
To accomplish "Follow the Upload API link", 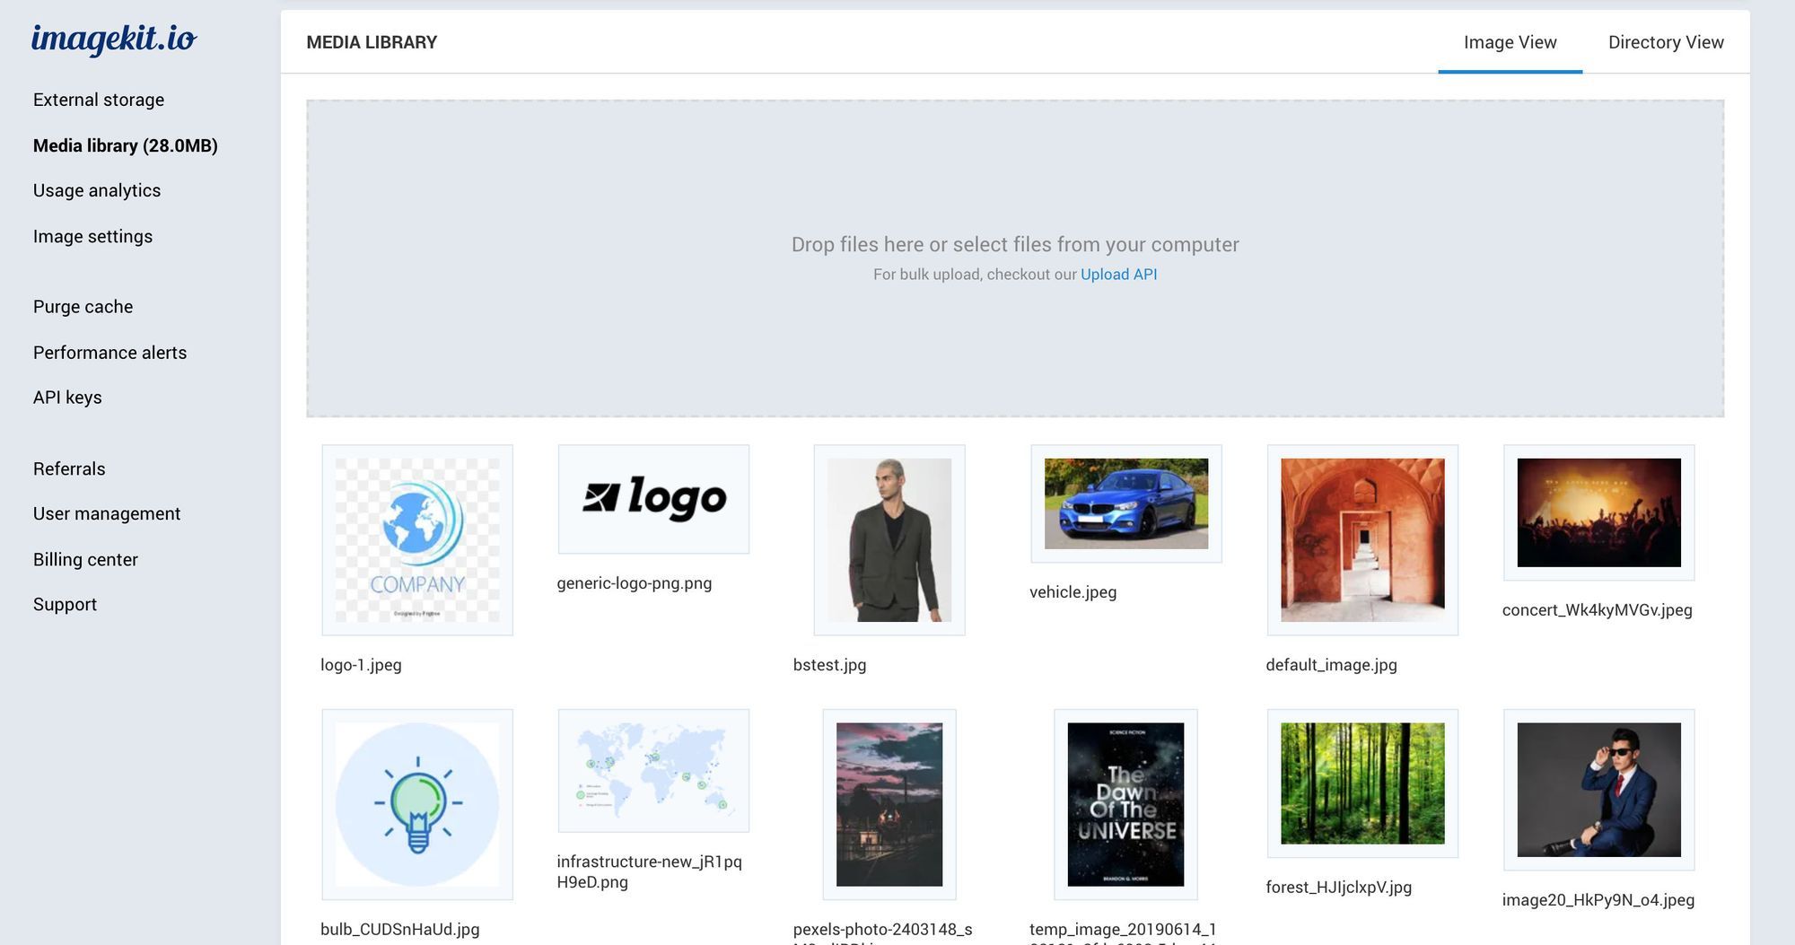I will [1118, 275].
